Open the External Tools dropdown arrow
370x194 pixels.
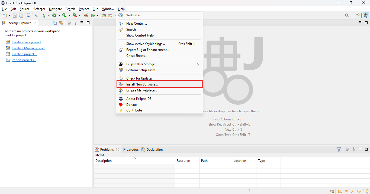80,16
